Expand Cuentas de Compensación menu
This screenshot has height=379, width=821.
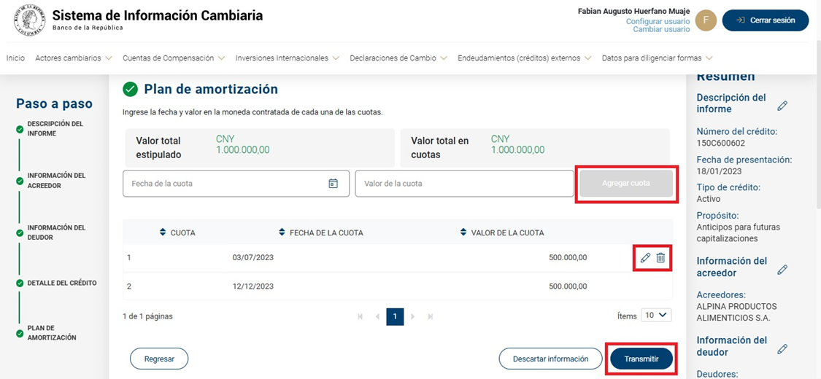(x=174, y=58)
